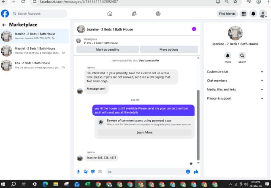
Task: Click the GIF picker icon
Action: click(100, 172)
